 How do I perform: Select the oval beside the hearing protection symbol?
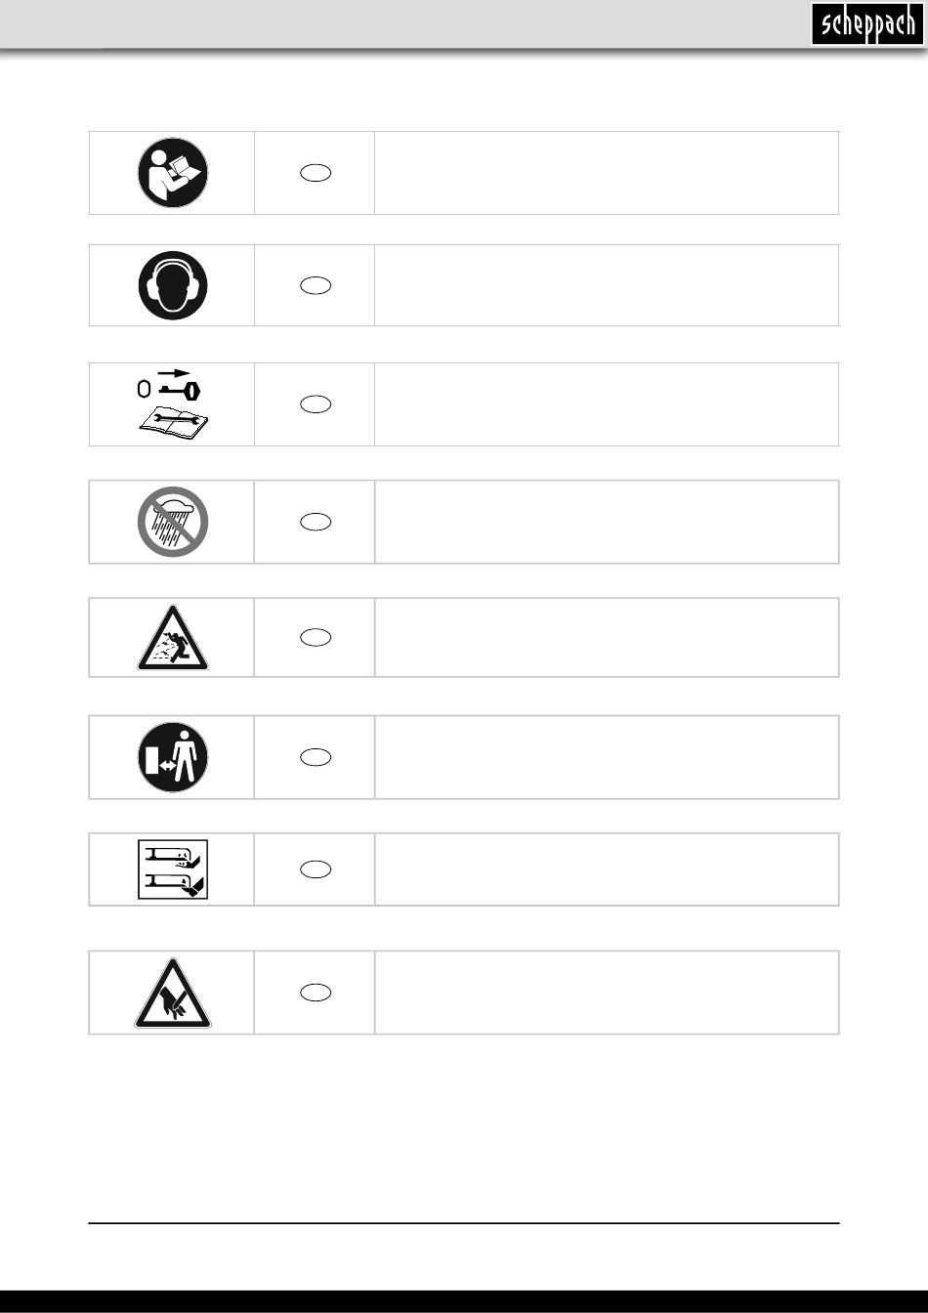point(315,285)
